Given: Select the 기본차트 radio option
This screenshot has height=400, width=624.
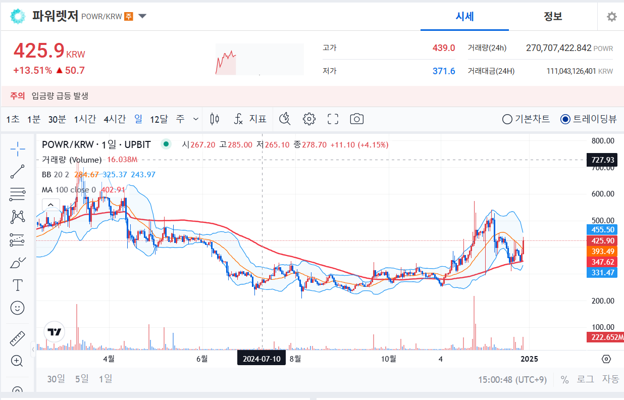Looking at the screenshot, I should coord(526,119).
